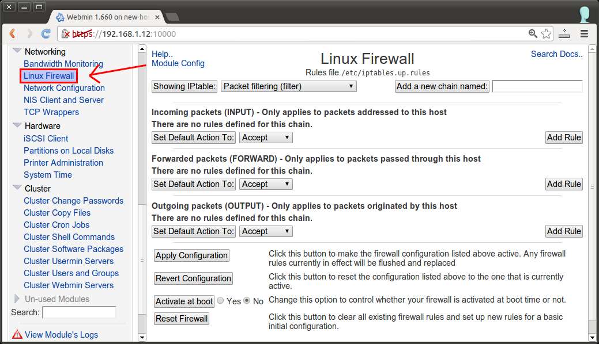This screenshot has width=599, height=344.
Task: Close the Webmin browser tab
Action: pyautogui.click(x=157, y=17)
